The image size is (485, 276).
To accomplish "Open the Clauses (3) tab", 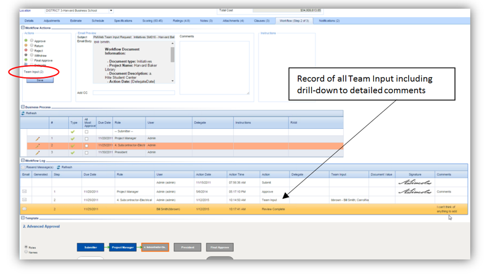I will (262, 21).
